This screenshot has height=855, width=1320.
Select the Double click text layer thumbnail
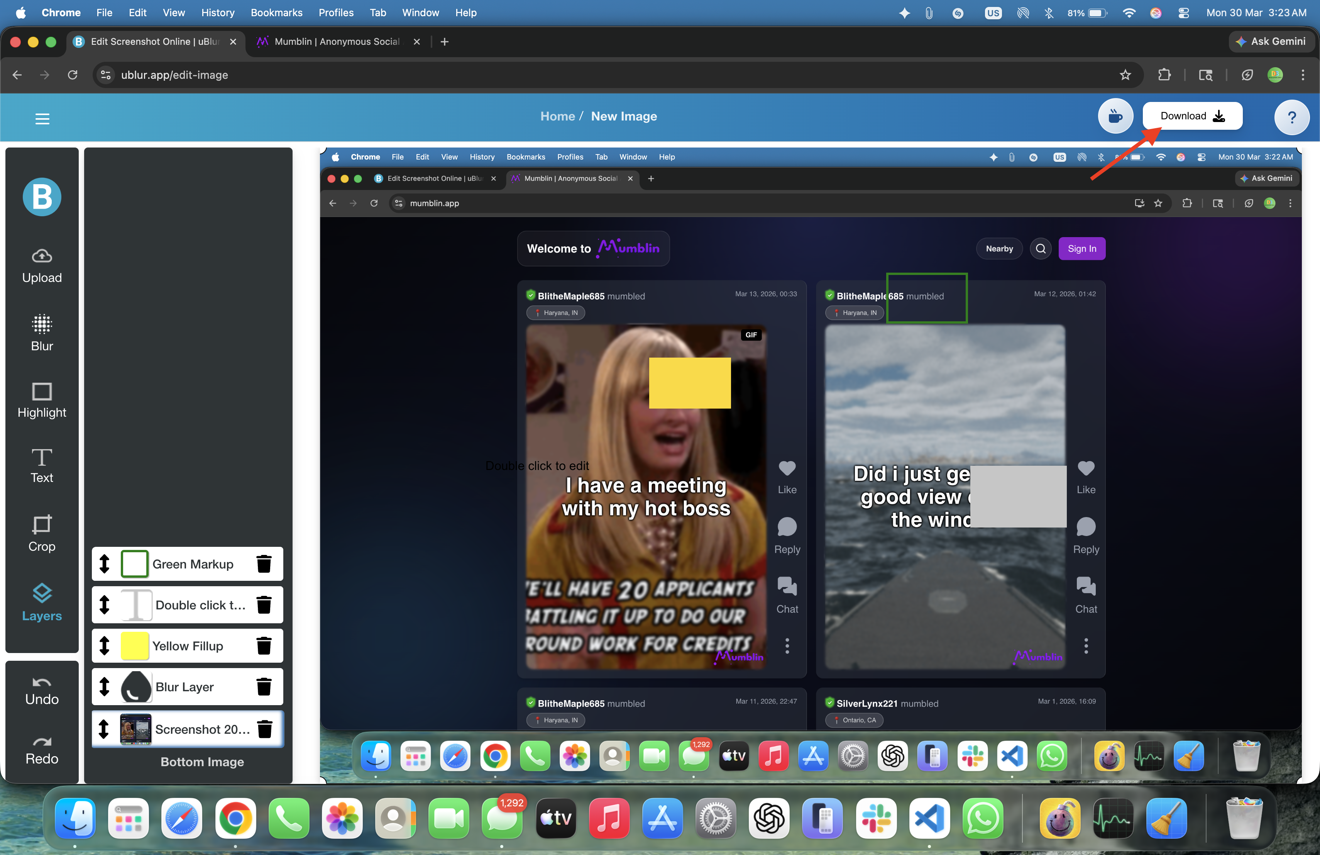136,605
